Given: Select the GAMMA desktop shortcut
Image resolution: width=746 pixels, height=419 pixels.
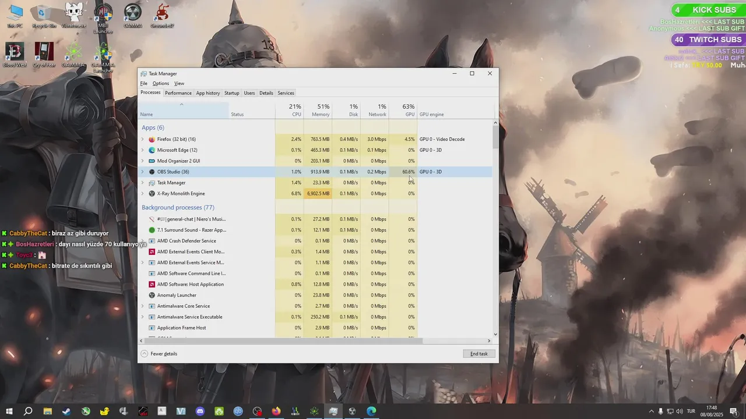Looking at the screenshot, I should point(133,16).
